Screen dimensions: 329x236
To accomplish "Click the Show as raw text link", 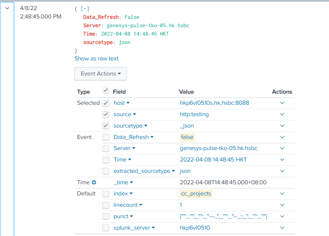I will click(x=96, y=58).
